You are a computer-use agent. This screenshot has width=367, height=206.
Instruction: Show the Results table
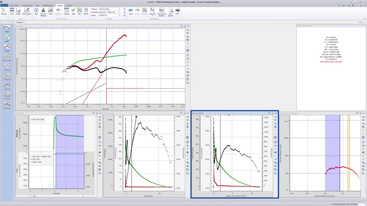66,11
